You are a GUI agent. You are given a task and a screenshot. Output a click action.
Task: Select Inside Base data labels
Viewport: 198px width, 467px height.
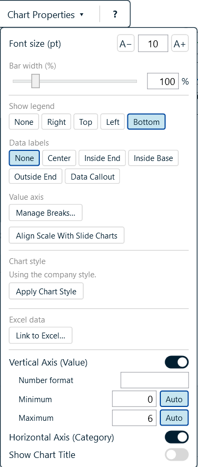(153, 158)
